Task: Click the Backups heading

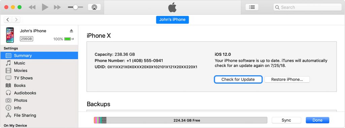Action: (x=98, y=104)
